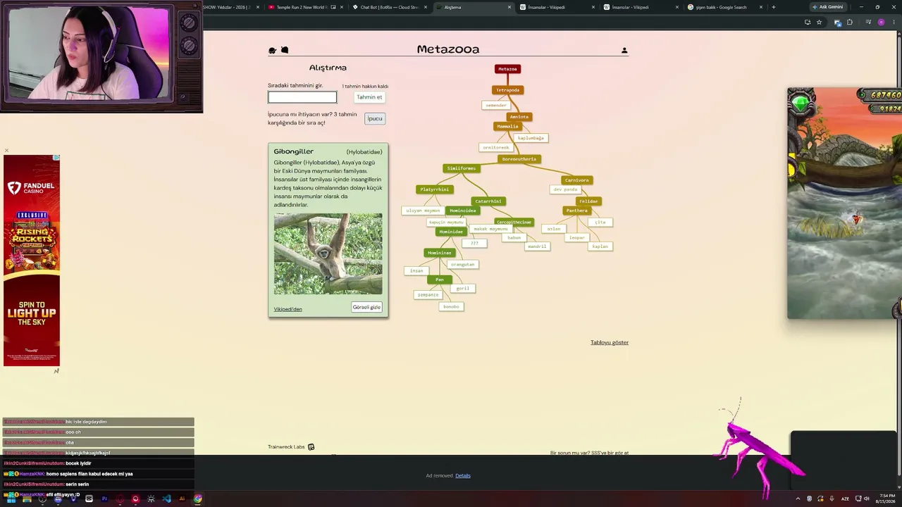This screenshot has height=507, width=902.
Task: Open Adobe Illustrator from the taskbar
Action: click(x=182, y=499)
